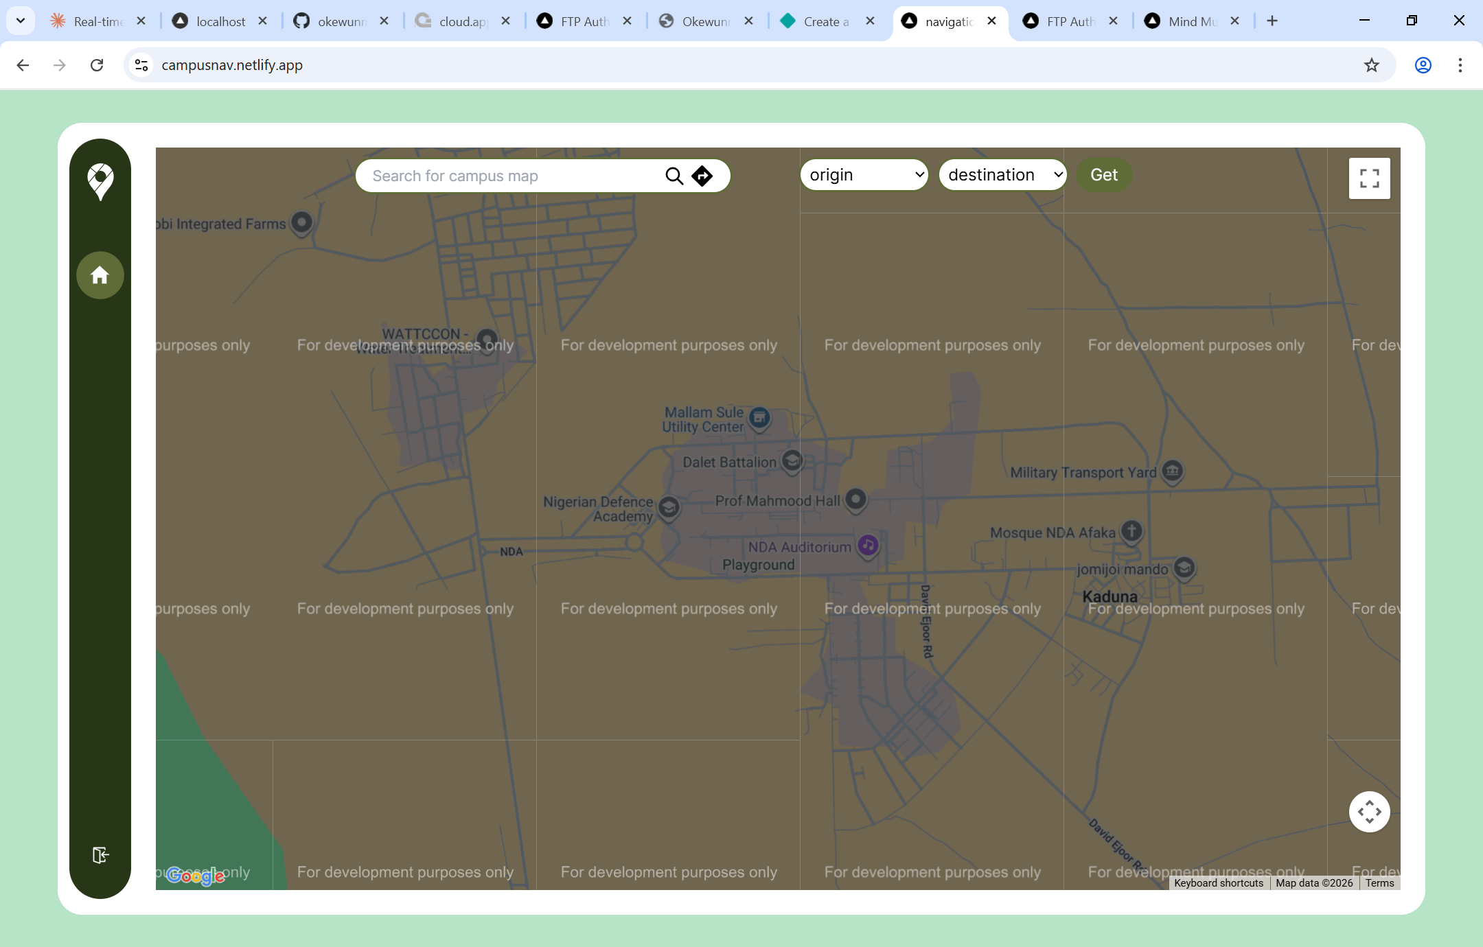
Task: Open the destination dropdown
Action: click(x=1002, y=175)
